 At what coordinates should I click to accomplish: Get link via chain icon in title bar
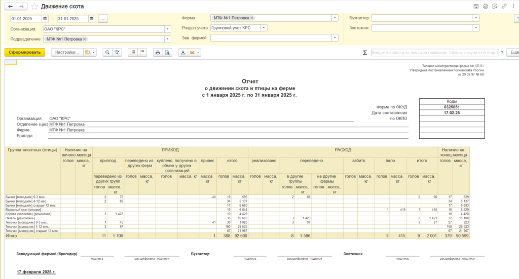pos(504,6)
